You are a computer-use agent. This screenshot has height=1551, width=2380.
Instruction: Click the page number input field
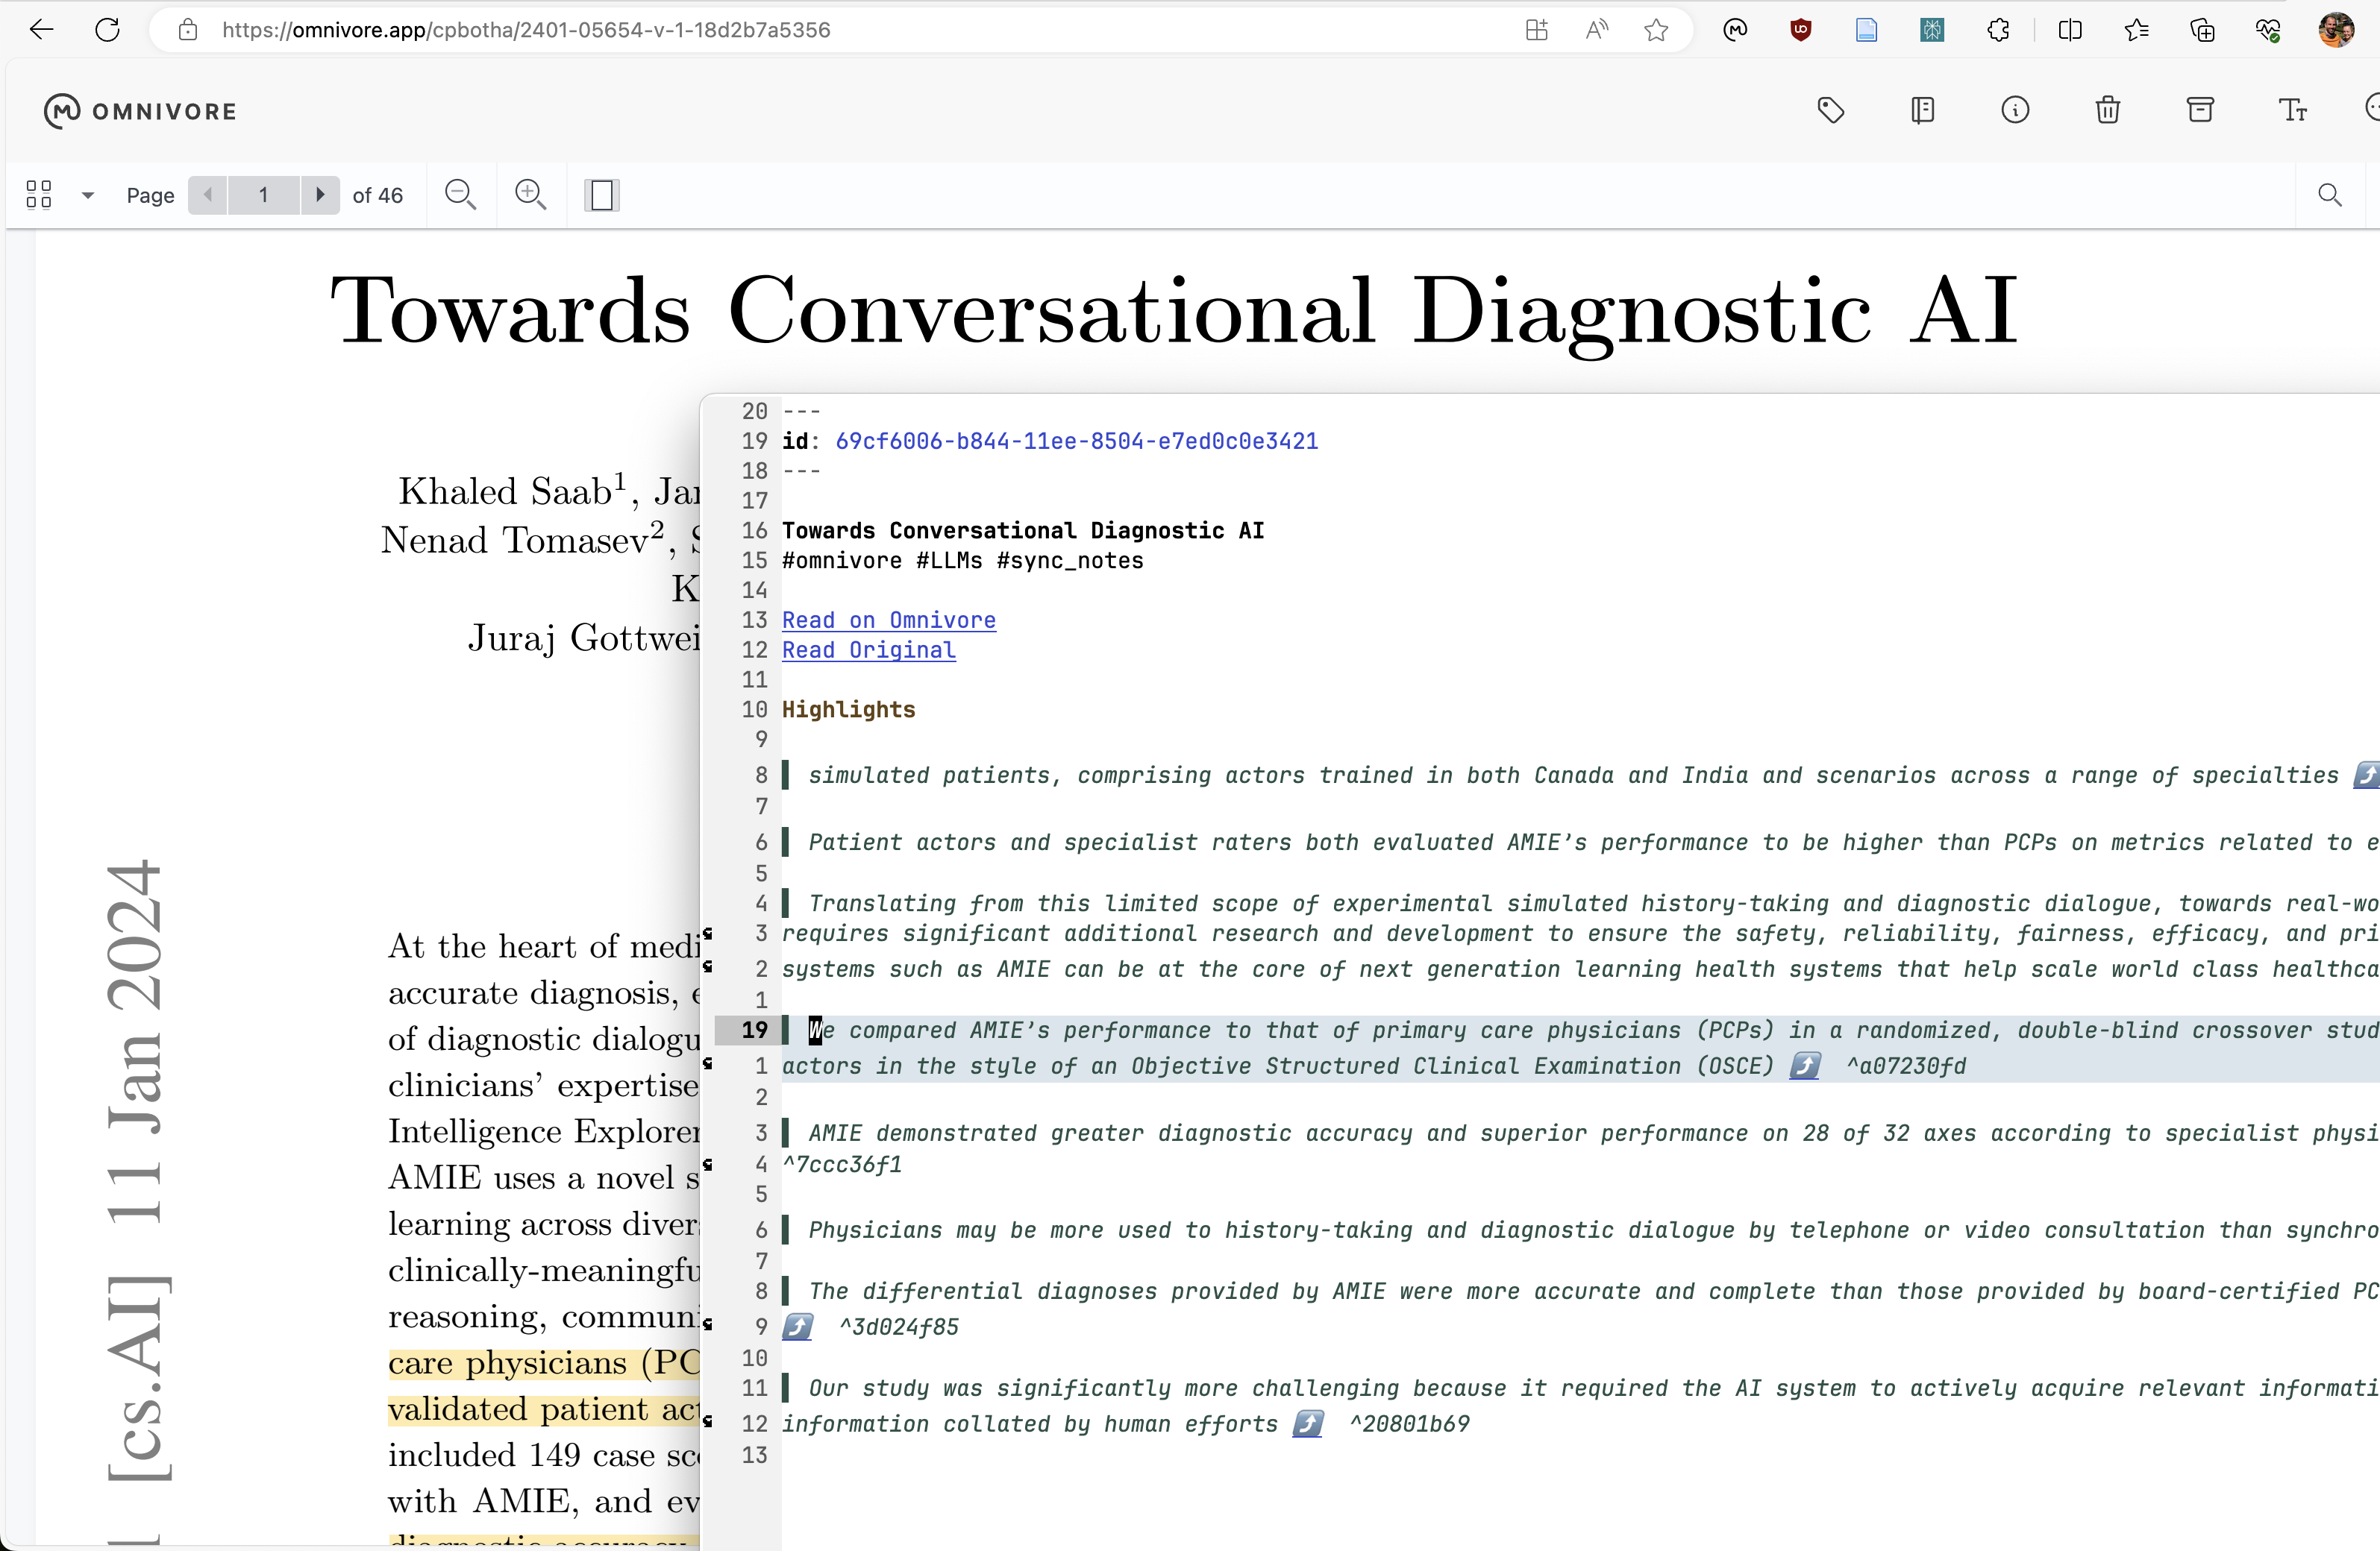click(264, 195)
